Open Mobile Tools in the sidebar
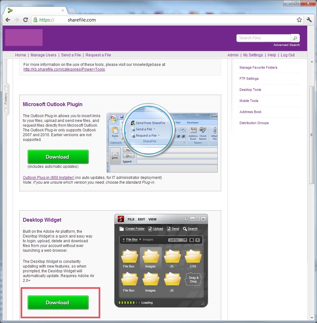The height and width of the screenshot is (323, 317). (249, 101)
